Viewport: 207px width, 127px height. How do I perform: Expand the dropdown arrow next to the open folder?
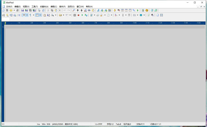click(x=14, y=10)
